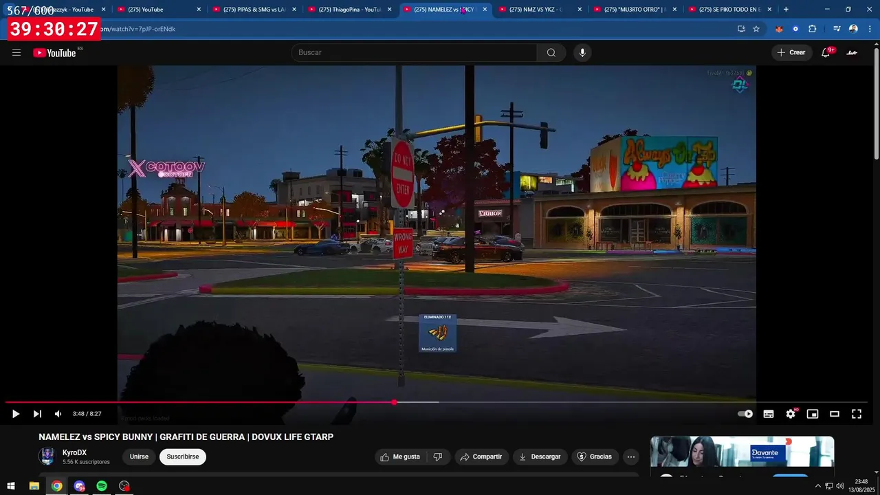Open the KyroDX channel name link
Viewport: 880px width, 495px height.
click(x=74, y=452)
